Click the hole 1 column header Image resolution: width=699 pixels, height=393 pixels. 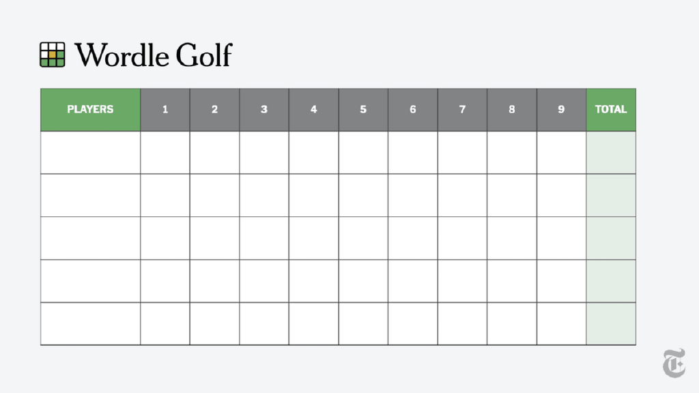point(165,109)
